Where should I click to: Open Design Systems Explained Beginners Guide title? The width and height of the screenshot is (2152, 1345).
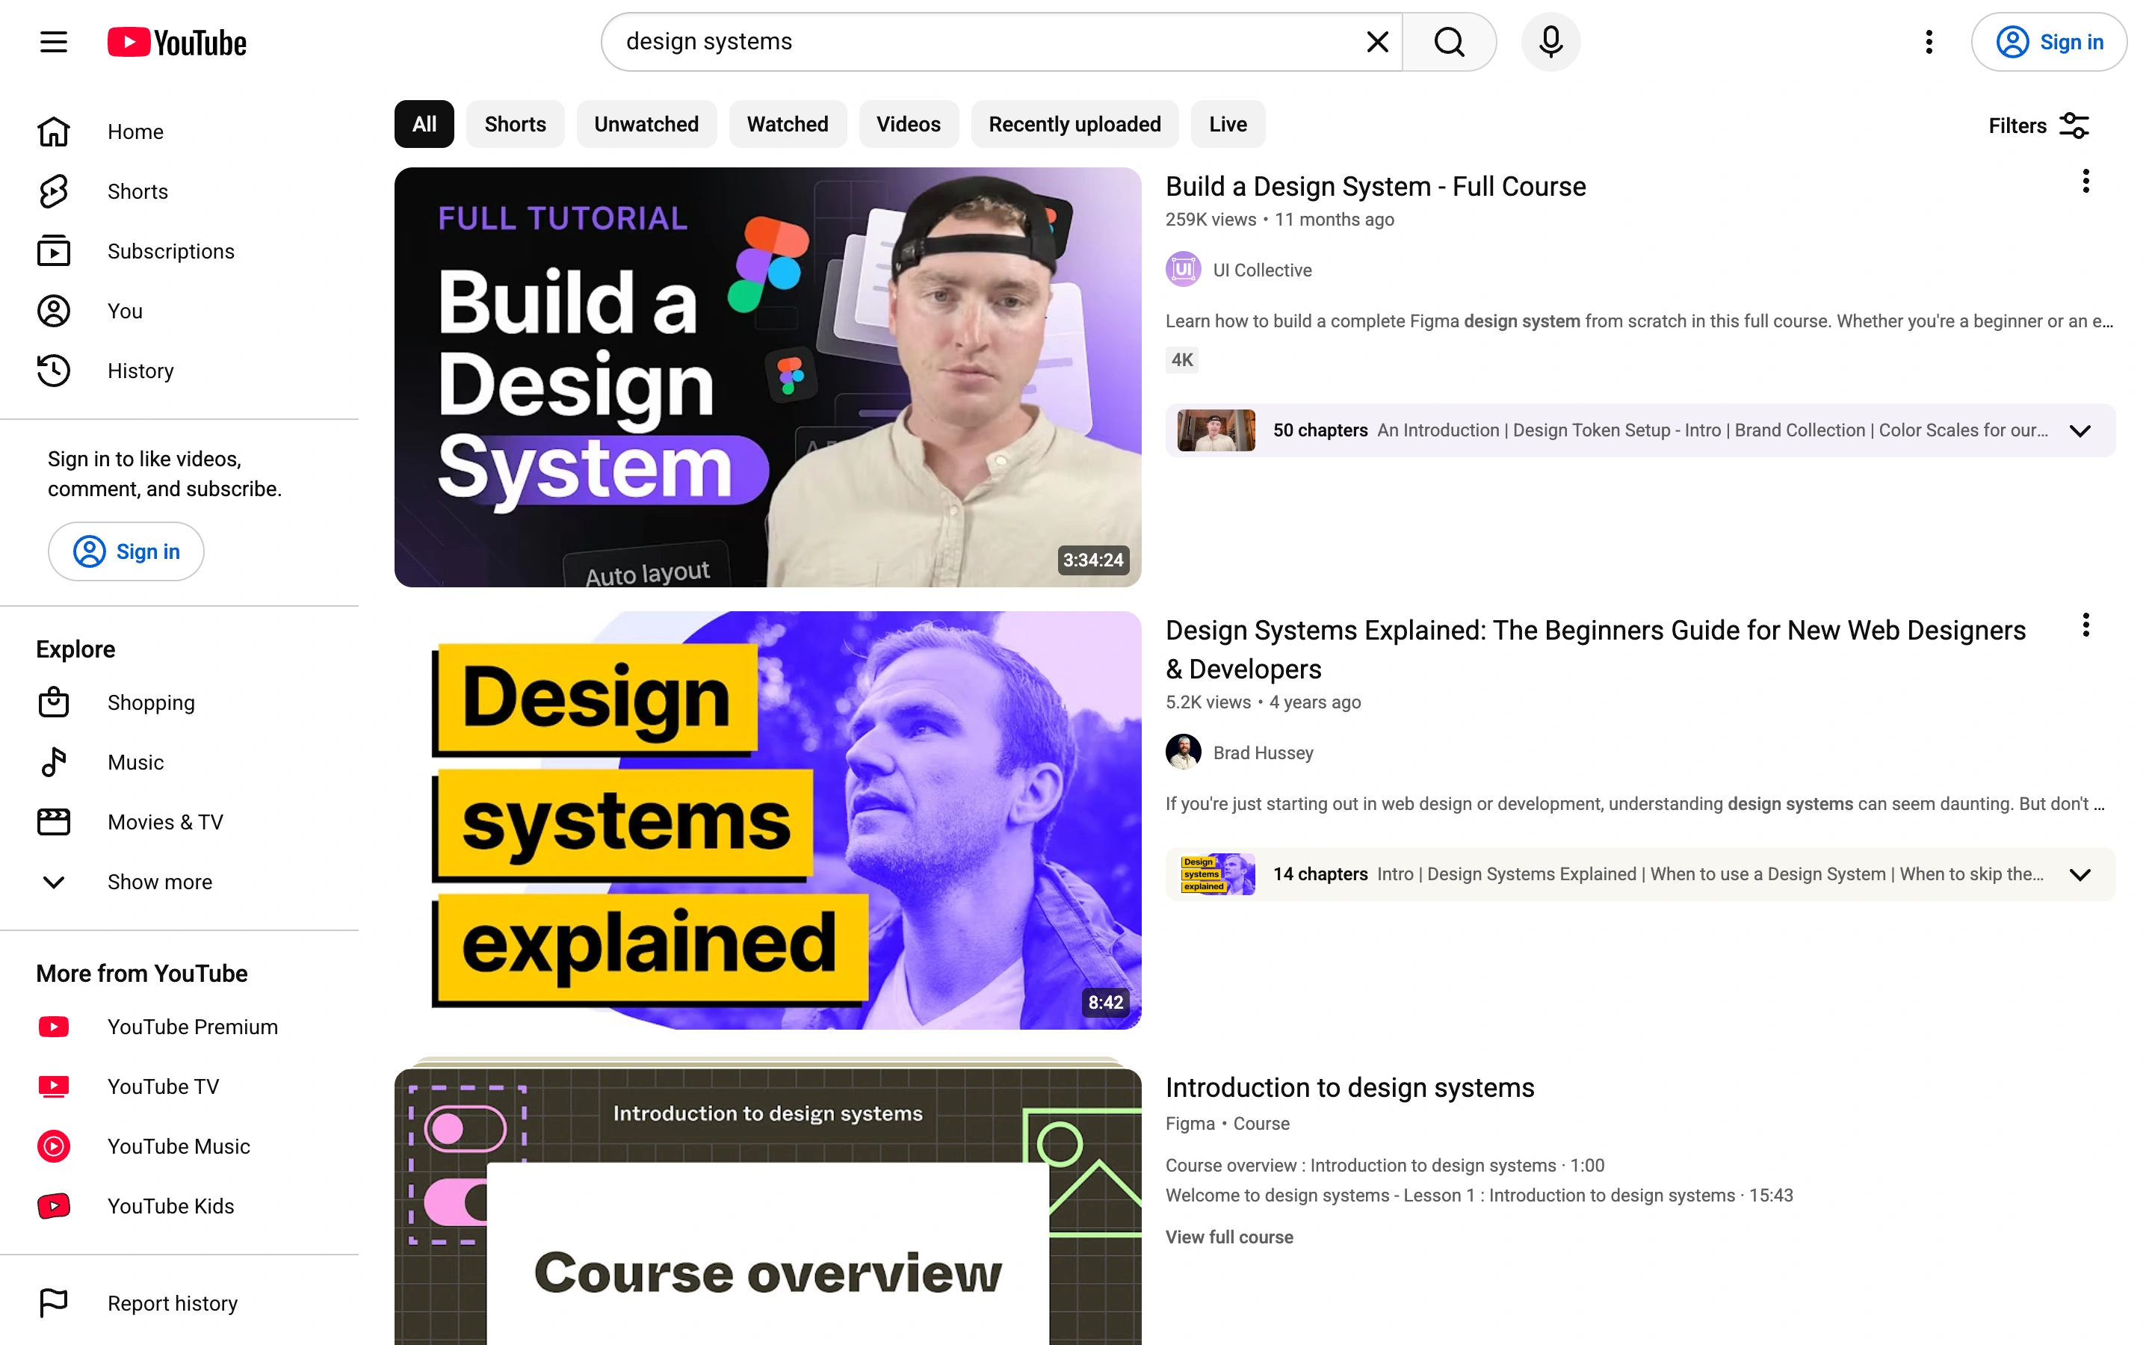point(1595,649)
